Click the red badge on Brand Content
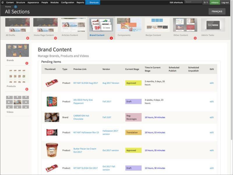 (111, 38)
